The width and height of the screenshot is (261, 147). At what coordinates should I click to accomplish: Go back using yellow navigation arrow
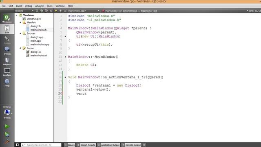56,11
